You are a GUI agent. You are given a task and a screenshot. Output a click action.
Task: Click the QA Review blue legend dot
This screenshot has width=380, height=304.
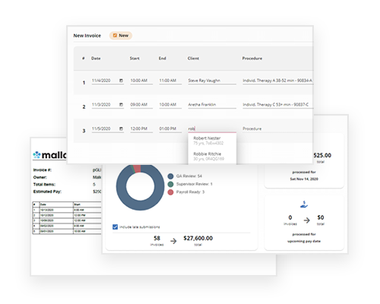170,176
